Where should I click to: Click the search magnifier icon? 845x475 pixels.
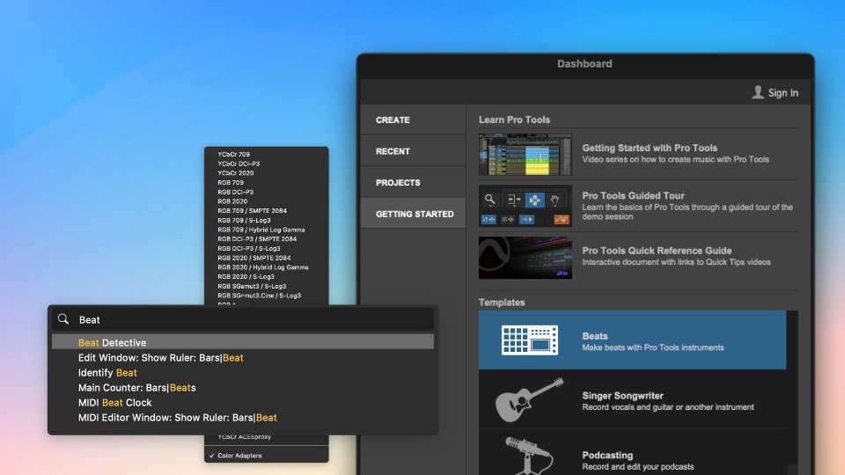point(63,318)
